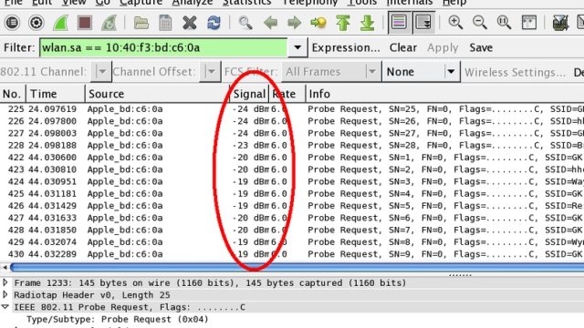Close capture file with the X icon
Screen dimensions: 584x328
click(x=190, y=23)
